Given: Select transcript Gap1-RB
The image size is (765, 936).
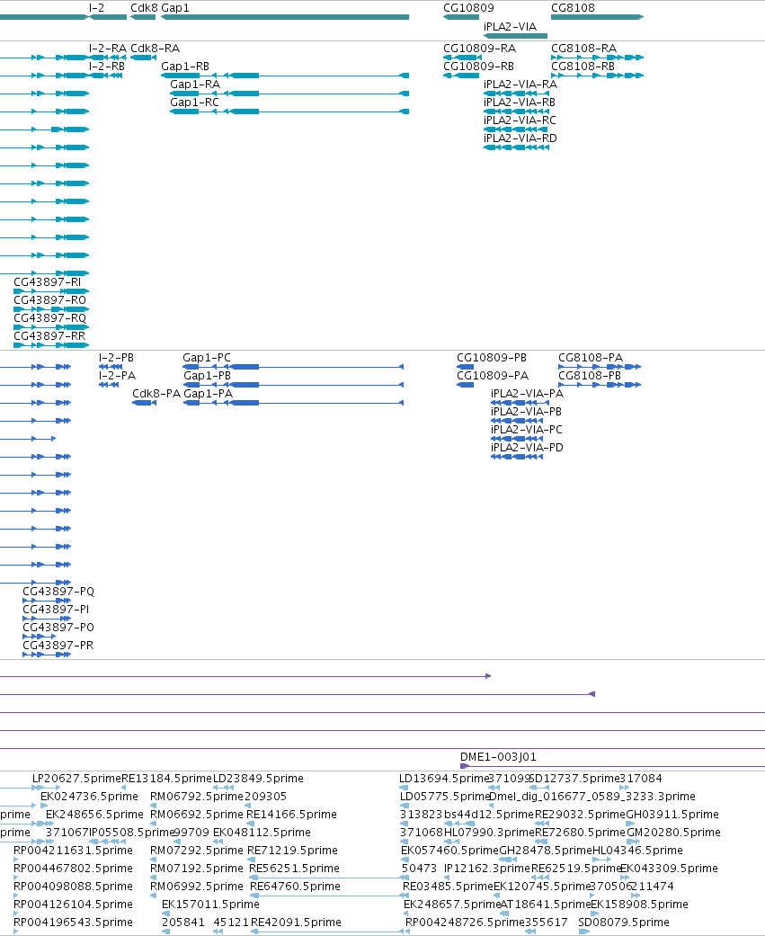Looking at the screenshot, I should [285, 76].
